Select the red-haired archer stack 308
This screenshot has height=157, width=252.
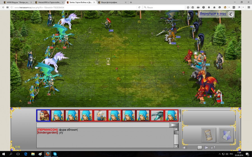point(107,24)
